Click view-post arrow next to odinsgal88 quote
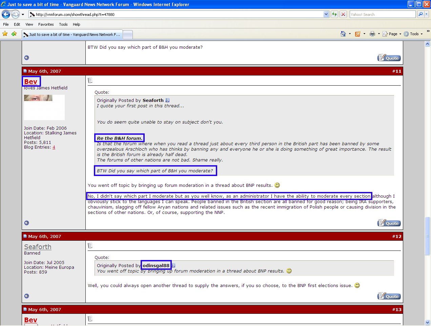Viewport: 431px width, 326px height. (173, 265)
